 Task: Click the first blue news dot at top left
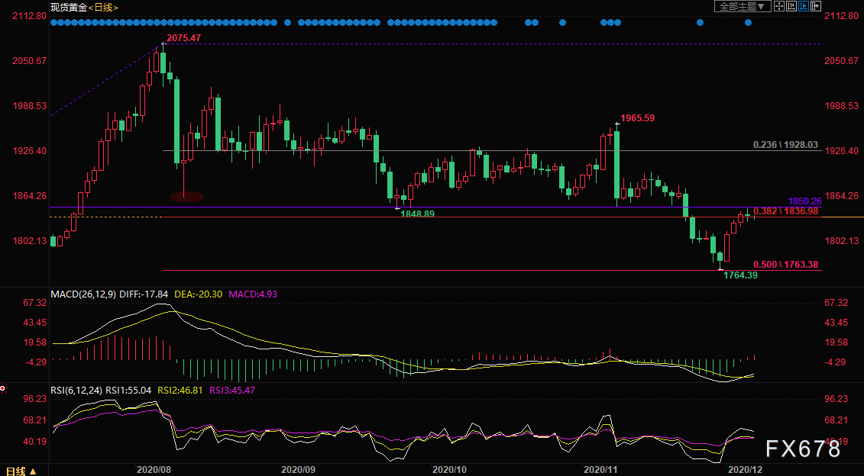(x=53, y=23)
